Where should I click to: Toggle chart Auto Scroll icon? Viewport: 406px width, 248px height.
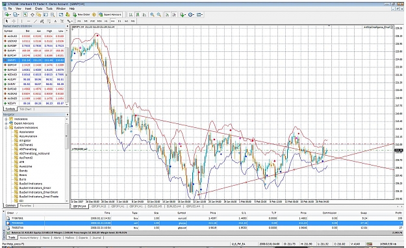(167, 15)
